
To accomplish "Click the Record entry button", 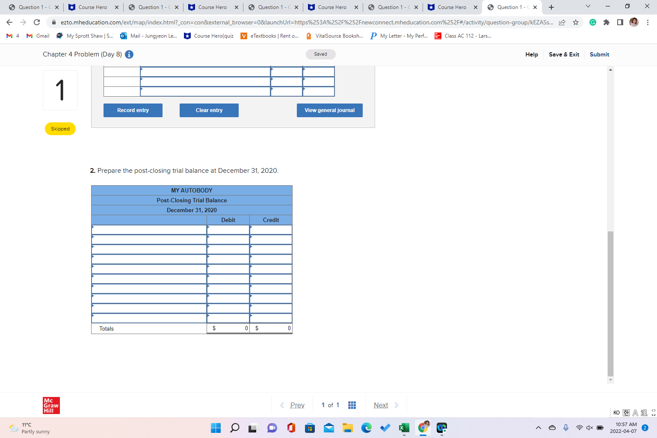I will coord(133,110).
